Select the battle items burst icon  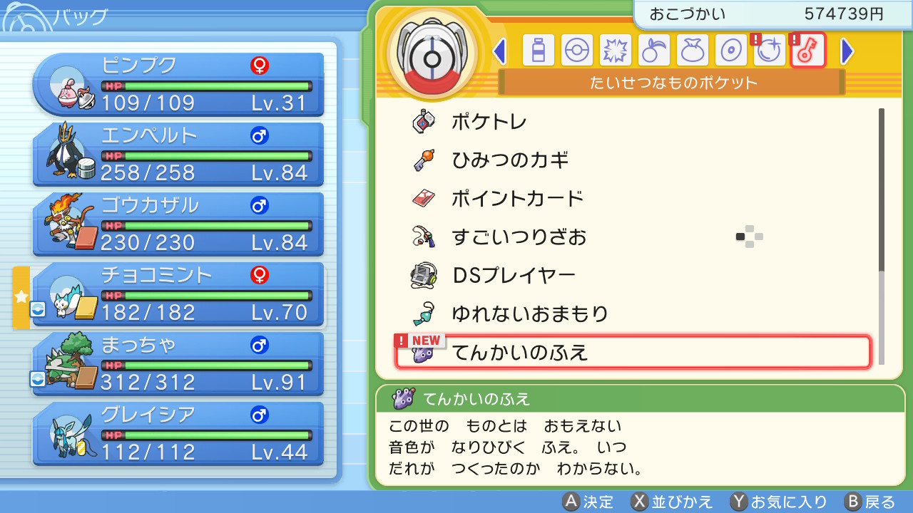click(x=615, y=51)
